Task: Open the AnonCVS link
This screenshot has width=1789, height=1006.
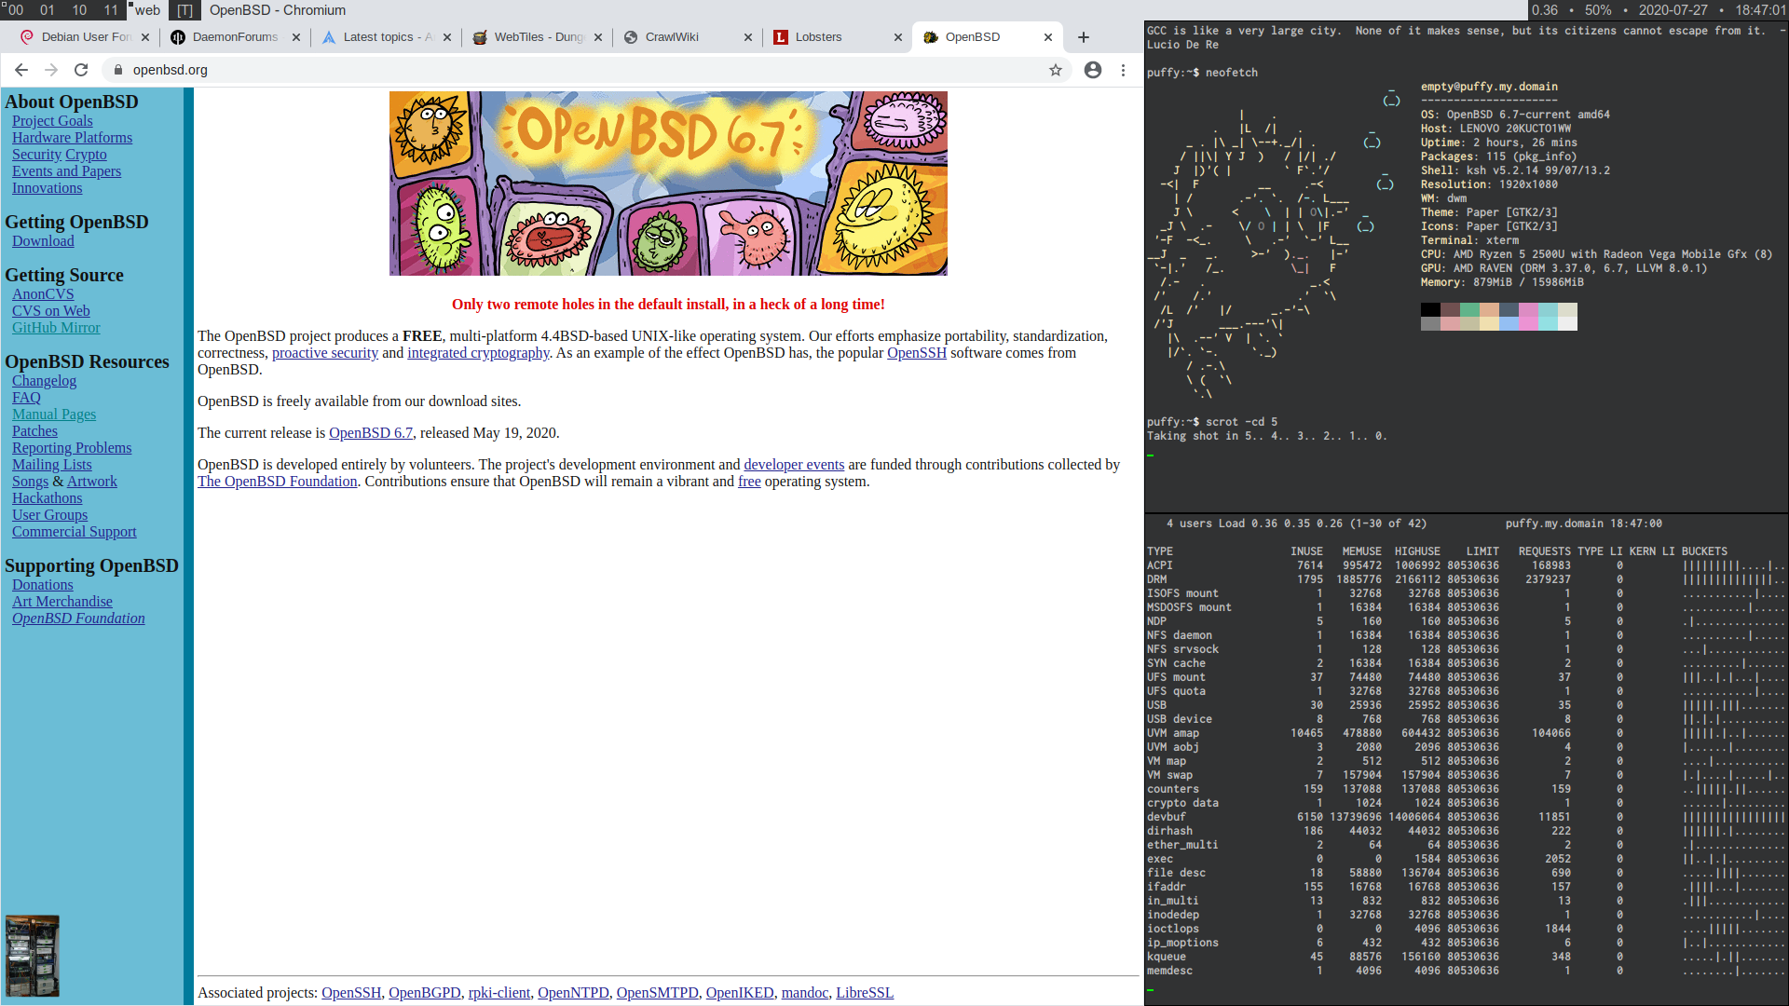Action: (x=43, y=294)
